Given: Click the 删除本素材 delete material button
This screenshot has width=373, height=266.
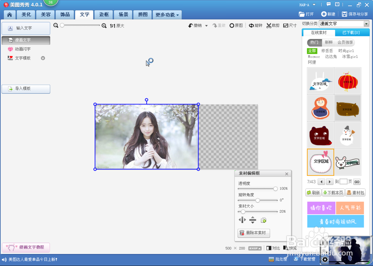Looking at the screenshot, I should tap(254, 233).
